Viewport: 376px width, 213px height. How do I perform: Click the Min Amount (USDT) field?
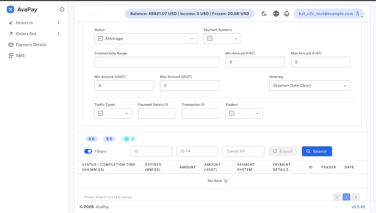tap(124, 86)
